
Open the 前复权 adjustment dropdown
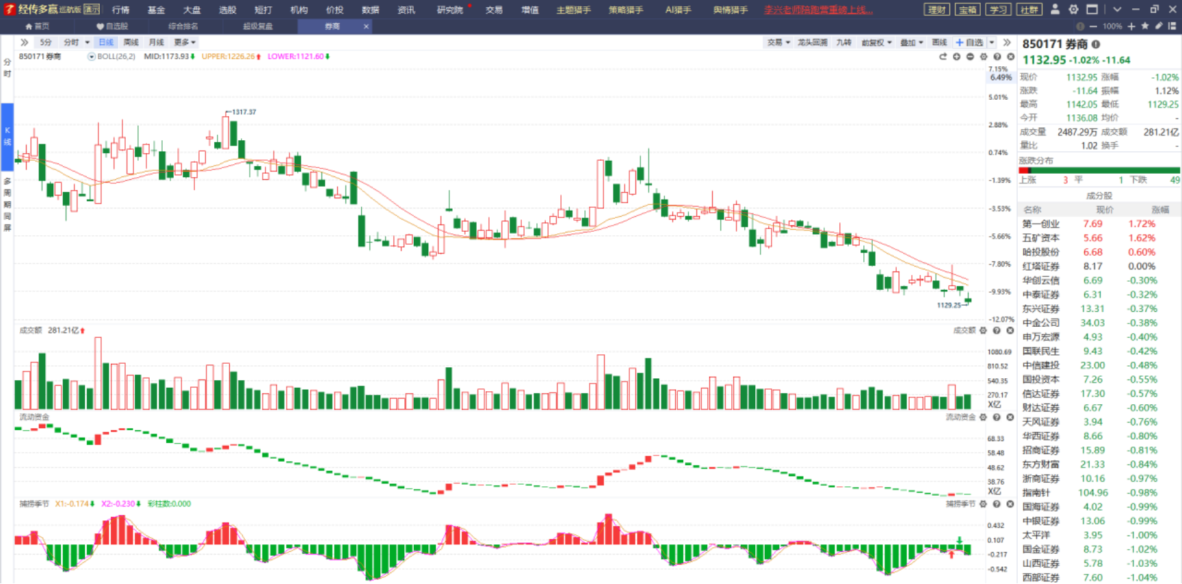876,42
